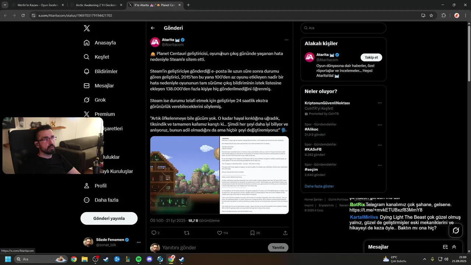
Task: Click Daha fazla göster link
Action: click(x=319, y=186)
